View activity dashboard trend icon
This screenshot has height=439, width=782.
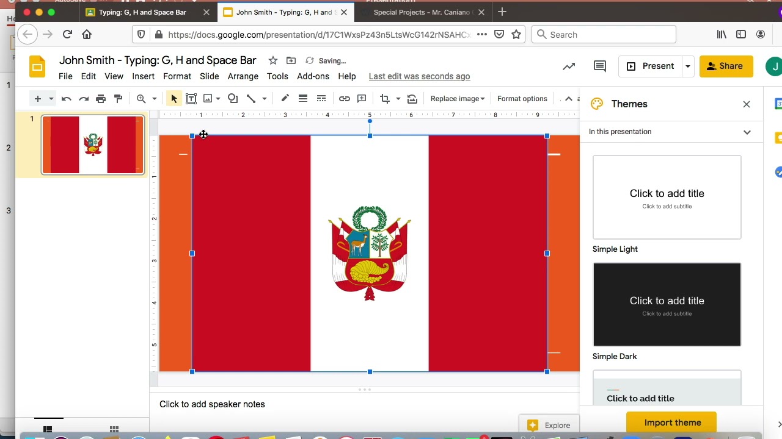[569, 66]
